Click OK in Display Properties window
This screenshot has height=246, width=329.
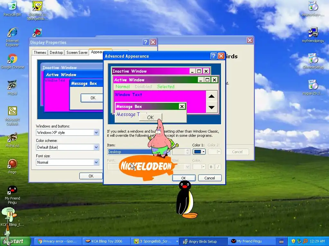[91, 176]
